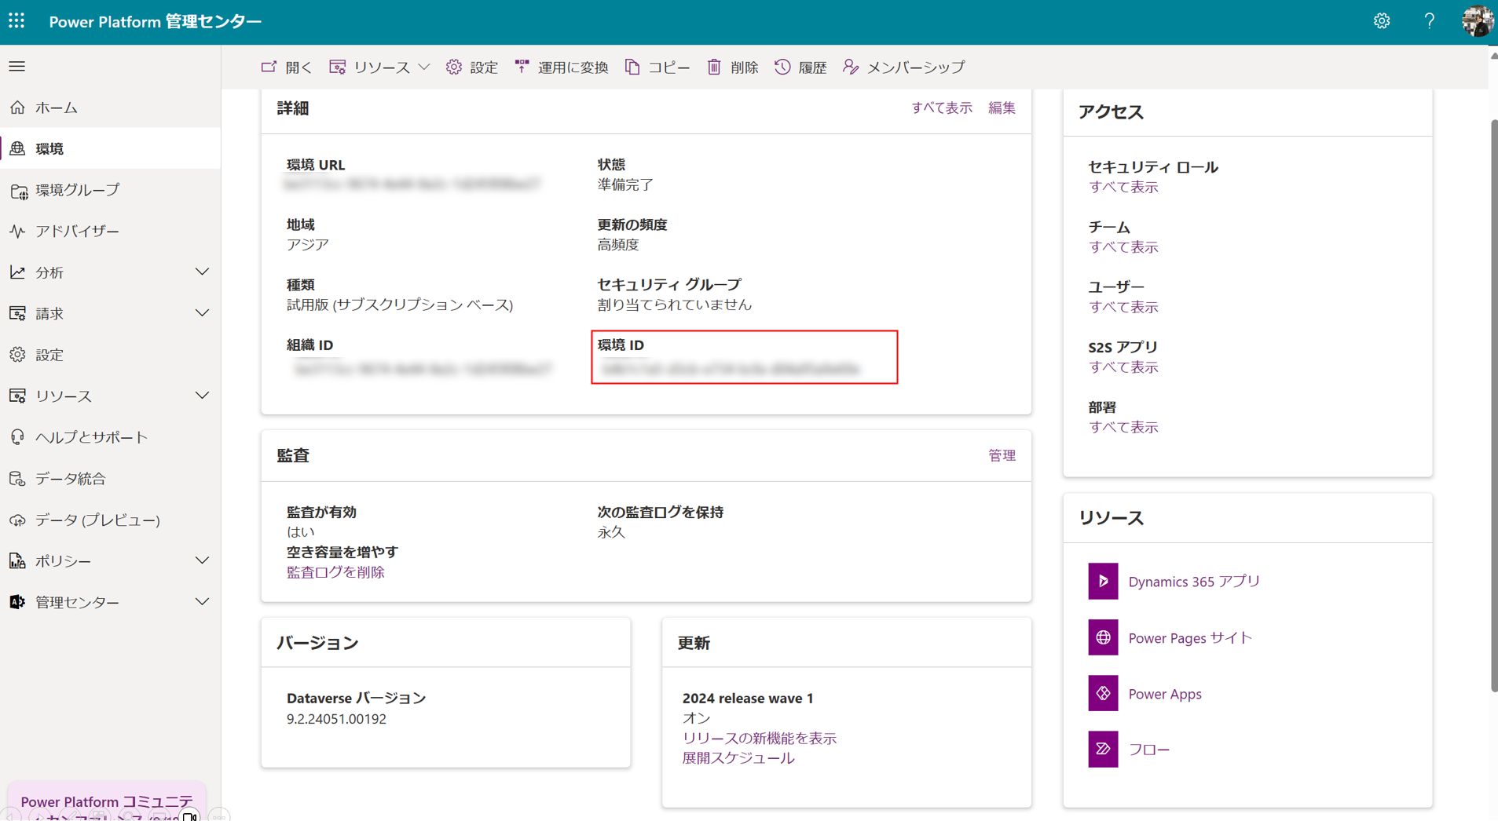Open メンバーシップ in the toolbar
The image size is (1498, 821).
point(904,67)
